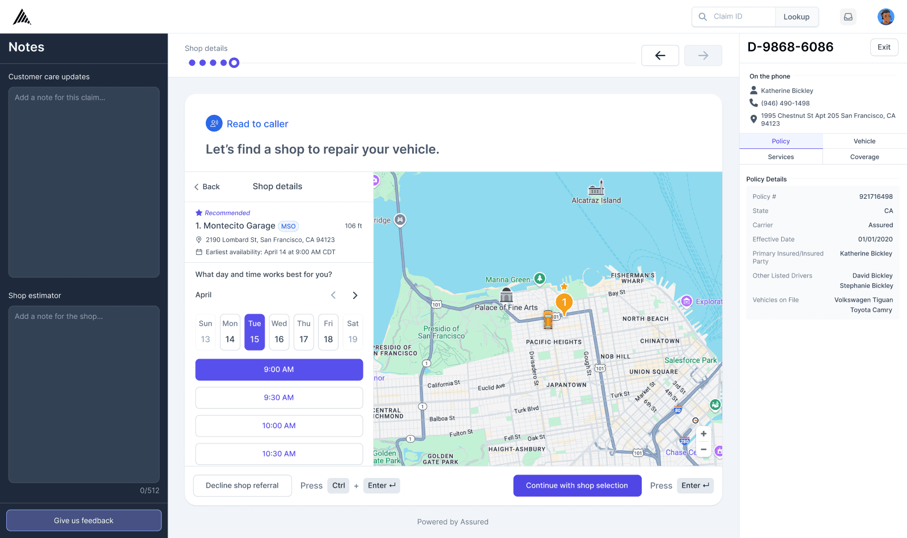907x538 pixels.
Task: Click Decline shop referral
Action: point(242,485)
